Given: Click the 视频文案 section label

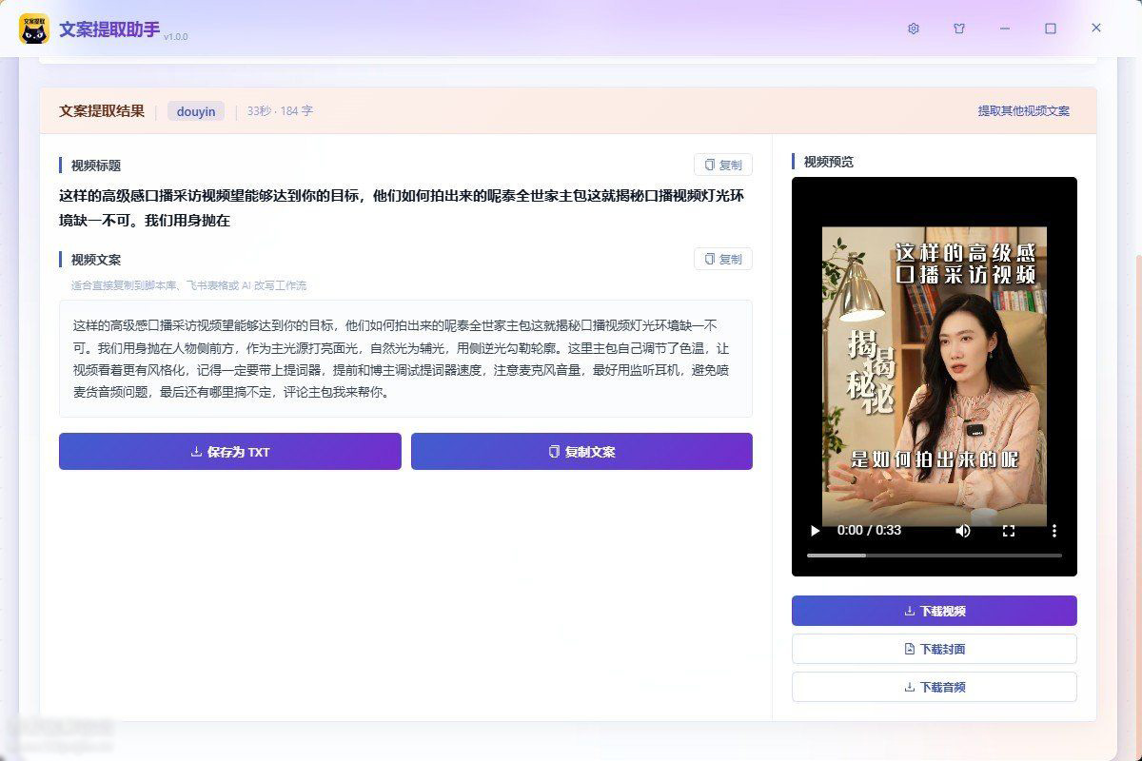Looking at the screenshot, I should (96, 260).
